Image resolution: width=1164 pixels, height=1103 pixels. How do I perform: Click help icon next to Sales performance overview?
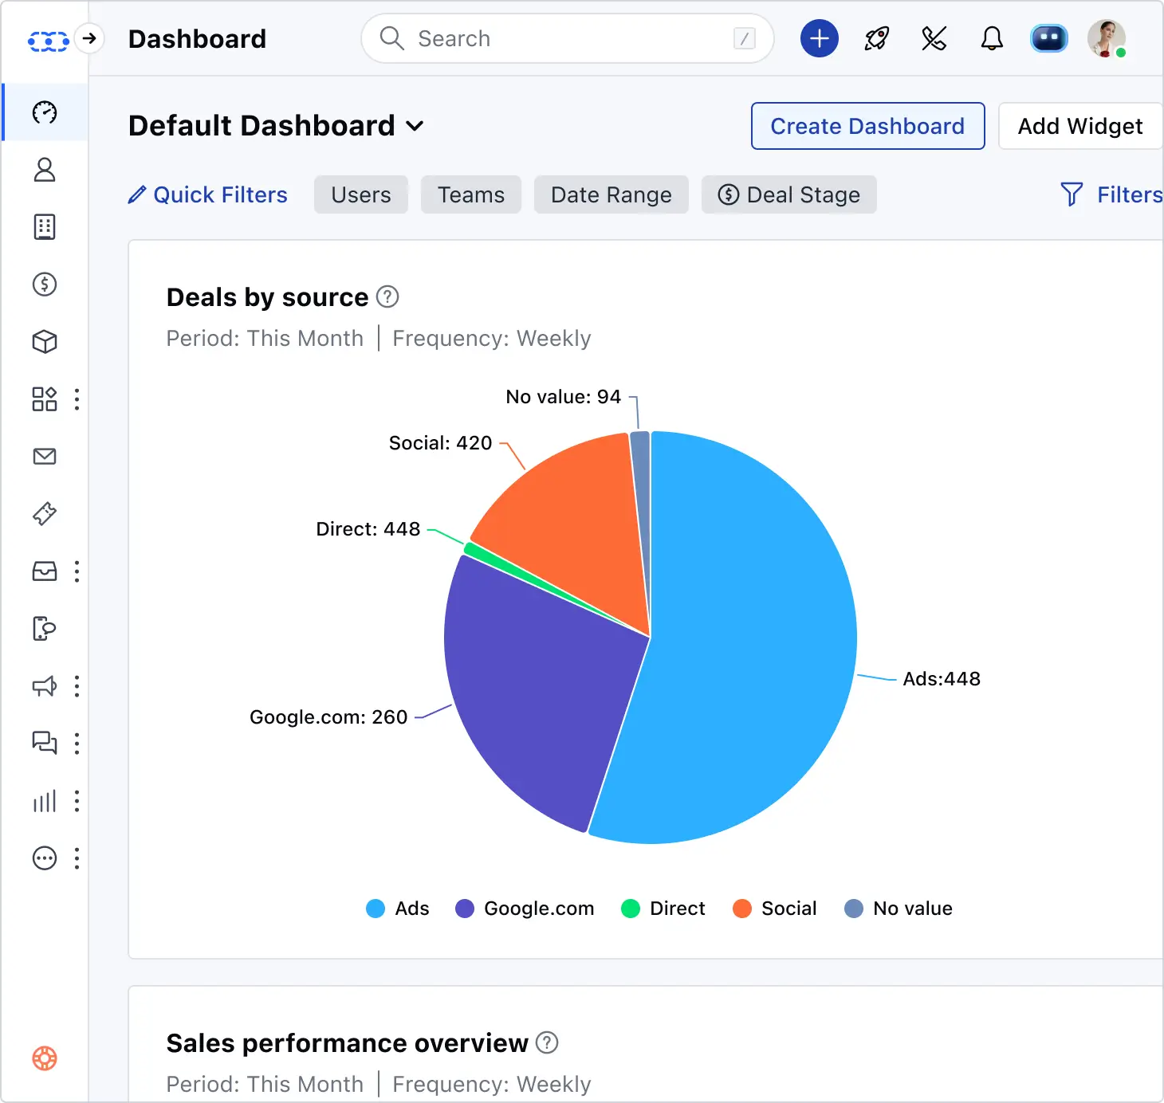pyautogui.click(x=547, y=1042)
